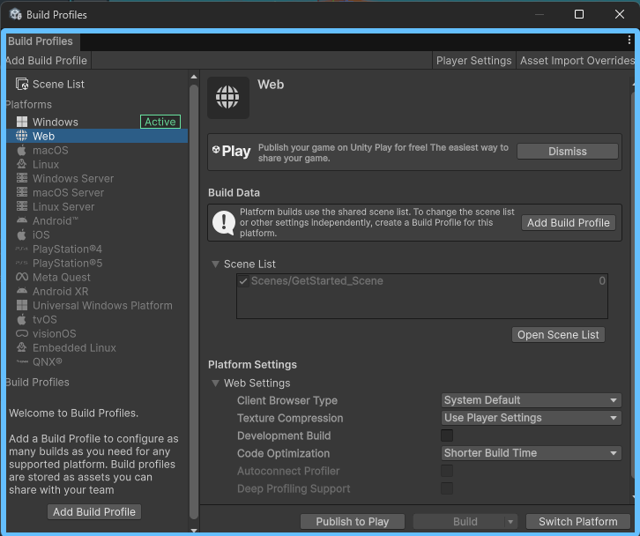The width and height of the screenshot is (640, 536).
Task: Click the exclamation info icon in Build Data
Action: 224,223
